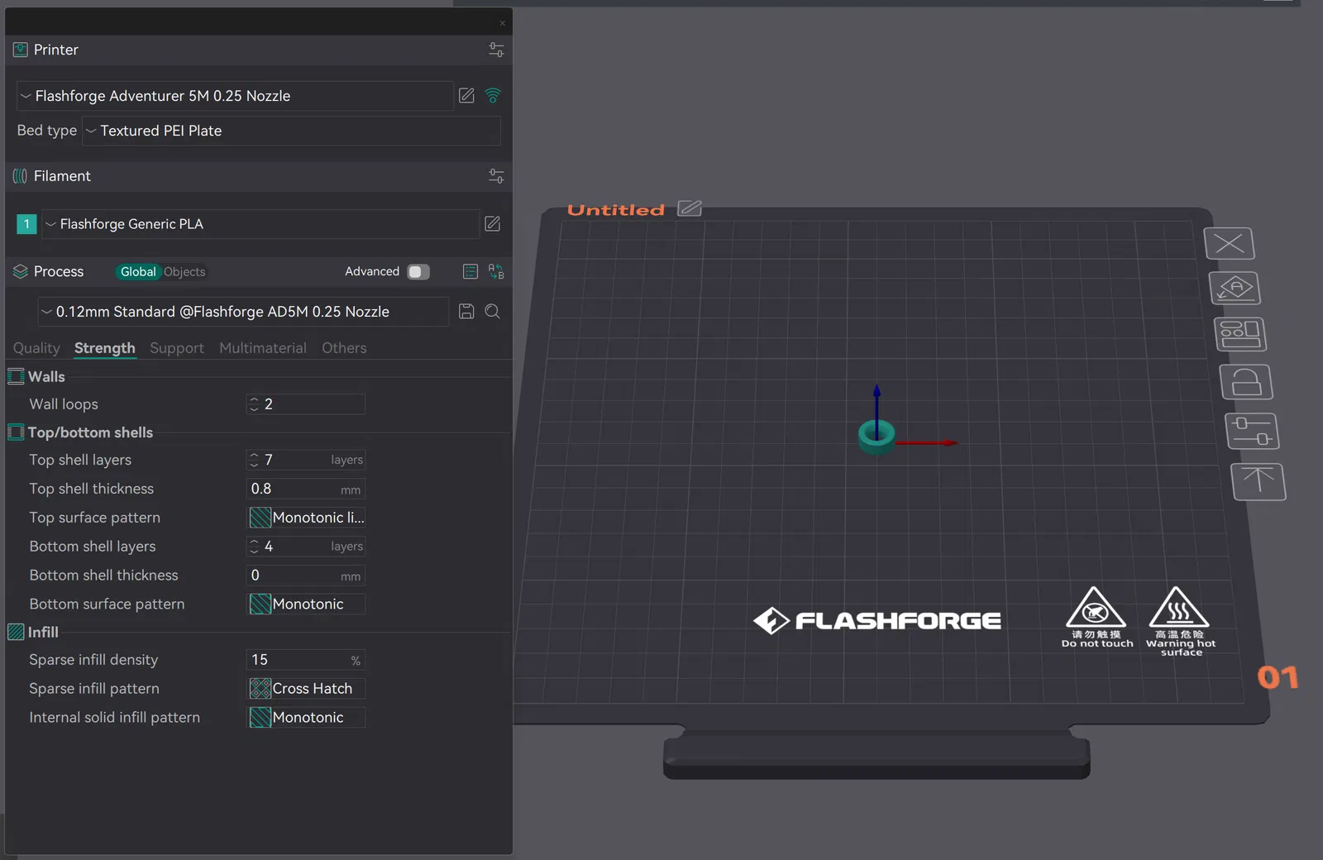Open Bottom surface pattern dropdown

[x=306, y=604]
